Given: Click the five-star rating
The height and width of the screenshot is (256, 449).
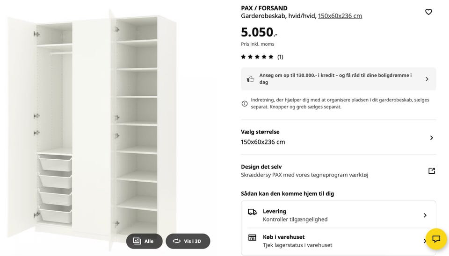Looking at the screenshot, I should tap(257, 57).
